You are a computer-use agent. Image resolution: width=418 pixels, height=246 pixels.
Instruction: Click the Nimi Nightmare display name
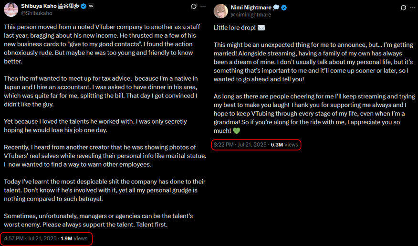point(251,8)
